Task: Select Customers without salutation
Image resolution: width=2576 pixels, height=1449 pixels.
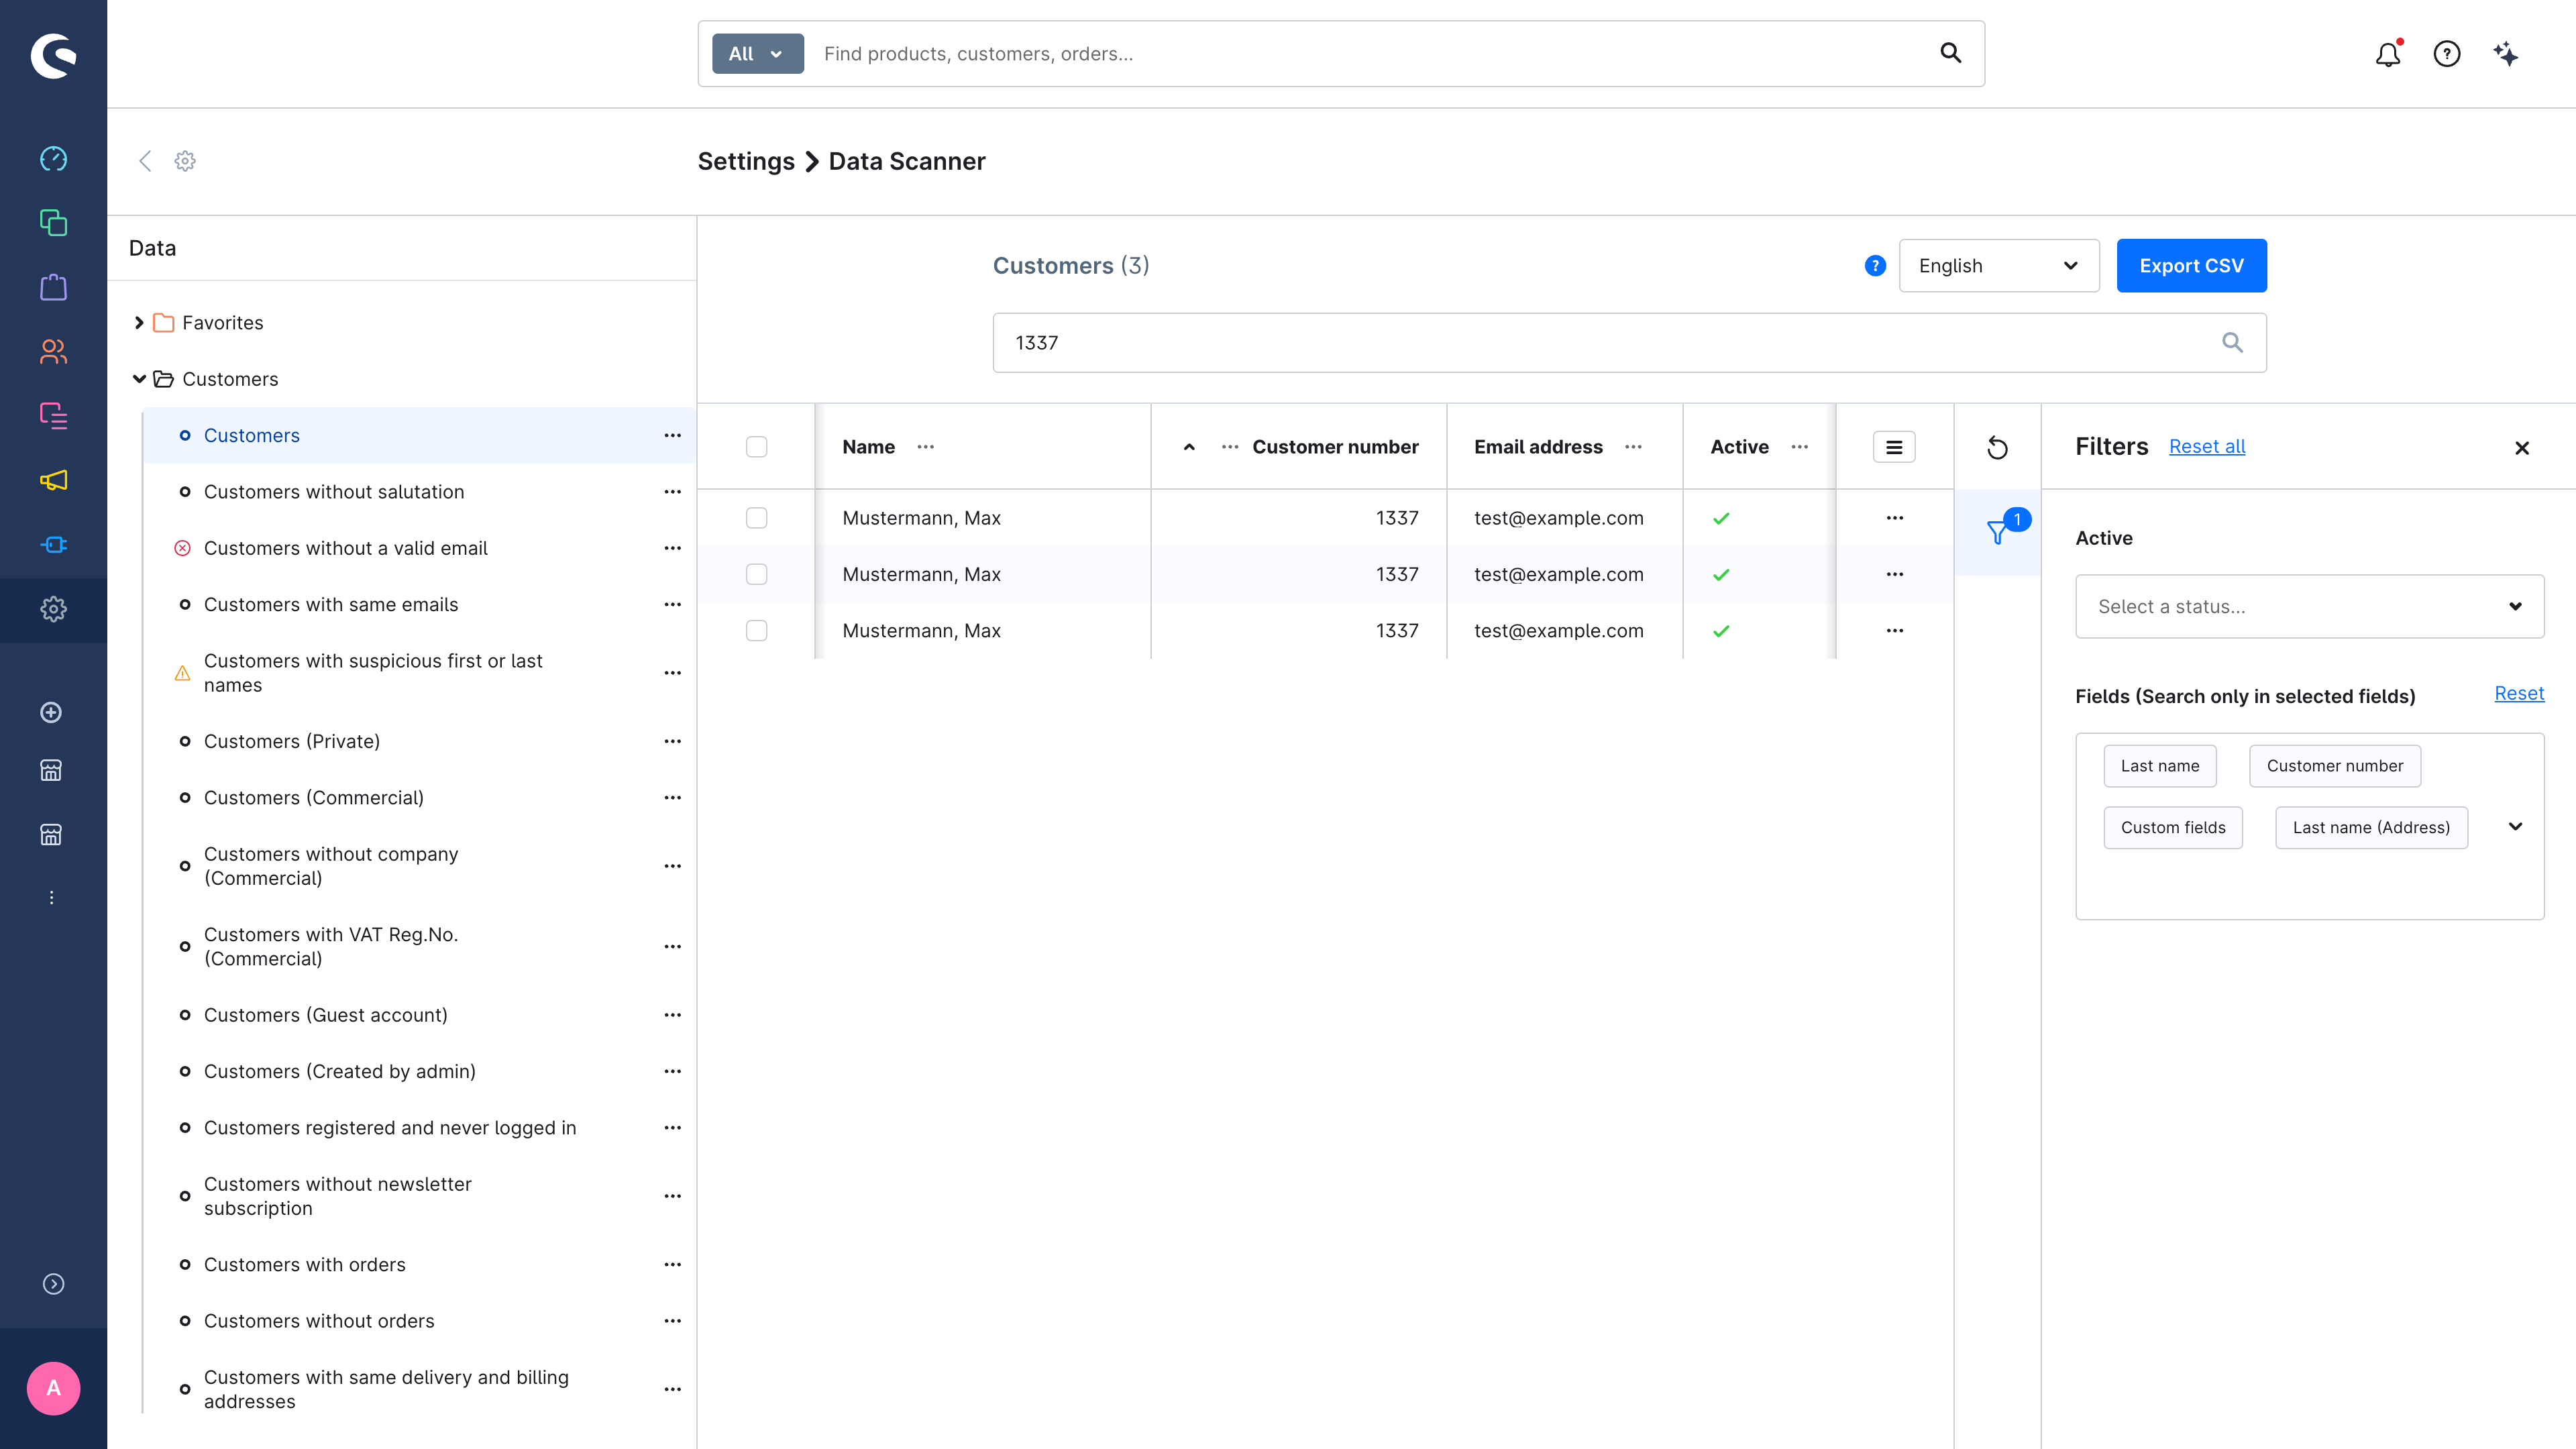Action: click(334, 492)
